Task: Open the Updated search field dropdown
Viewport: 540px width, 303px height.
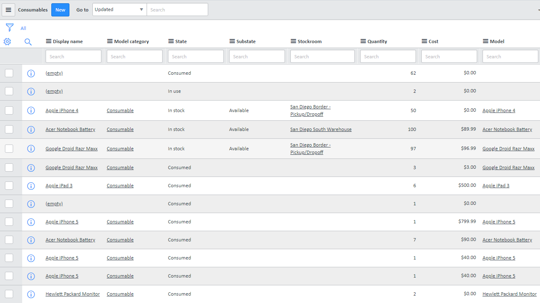Action: coord(141,9)
